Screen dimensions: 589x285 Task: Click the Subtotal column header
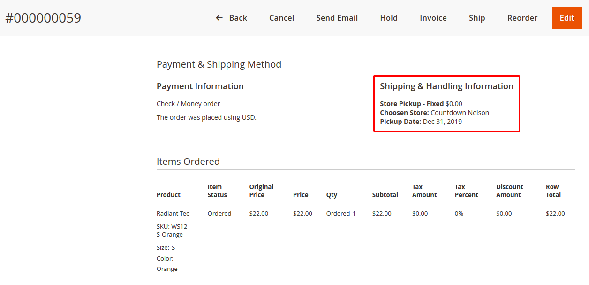tap(385, 195)
